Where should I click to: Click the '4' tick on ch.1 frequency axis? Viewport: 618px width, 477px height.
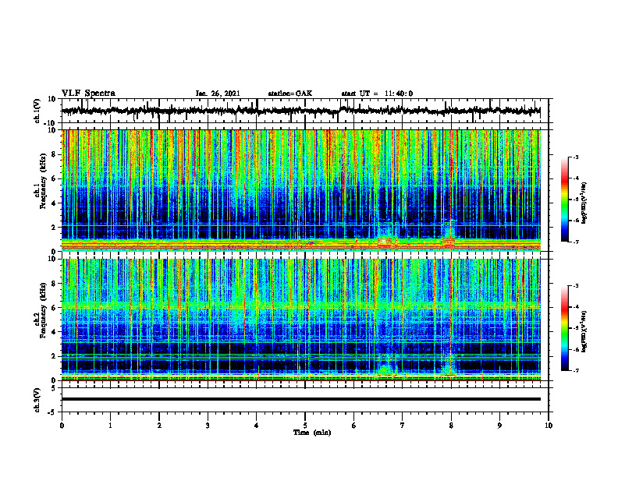[x=54, y=203]
